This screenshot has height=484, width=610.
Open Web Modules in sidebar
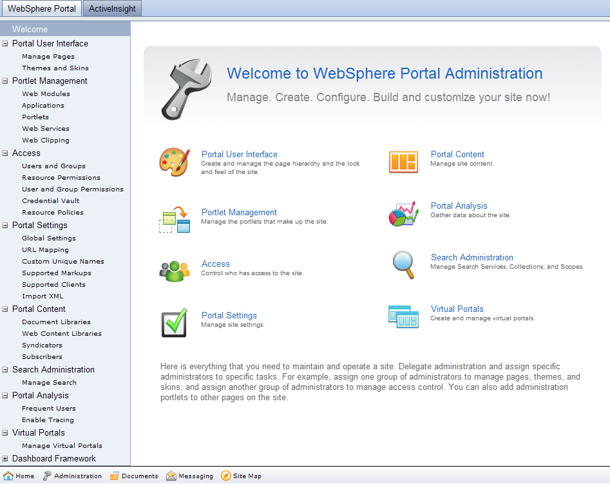[x=46, y=94]
